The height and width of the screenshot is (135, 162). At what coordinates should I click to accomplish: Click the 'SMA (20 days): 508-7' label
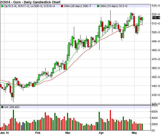[77, 6]
